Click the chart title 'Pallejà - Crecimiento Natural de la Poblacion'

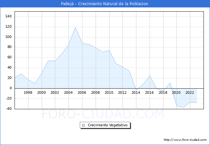[x=105, y=4]
